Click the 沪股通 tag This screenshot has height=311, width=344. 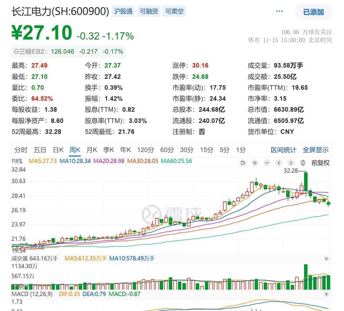[x=123, y=11]
